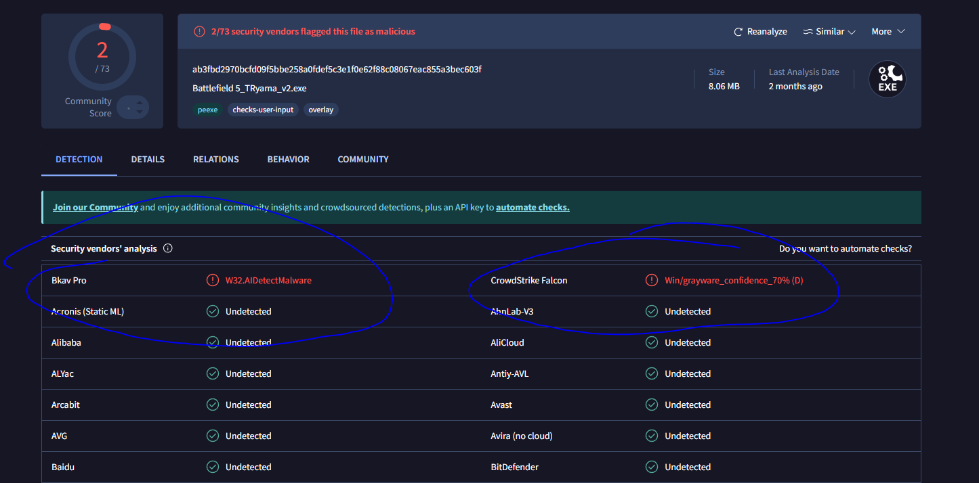Click the AVG vendor name

60,436
